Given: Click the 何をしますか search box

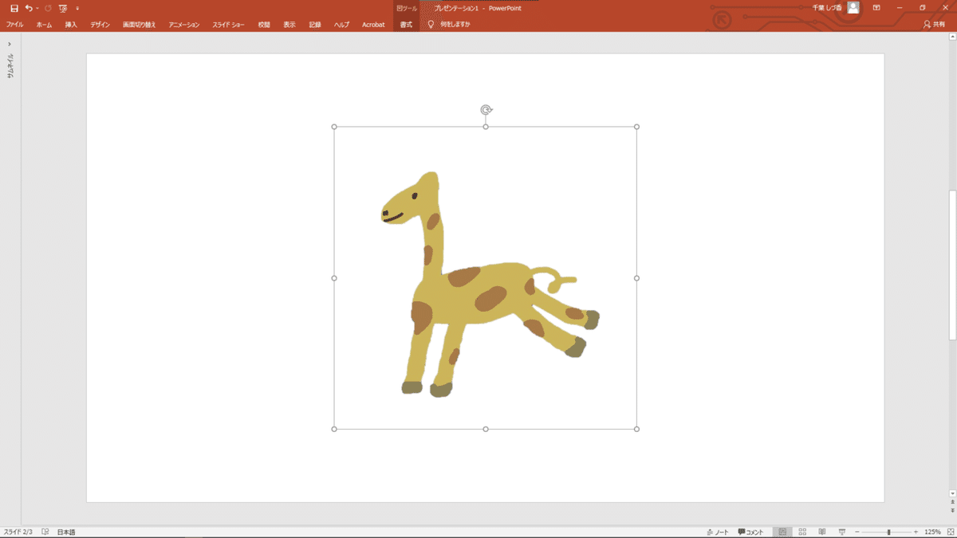Looking at the screenshot, I should 455,25.
